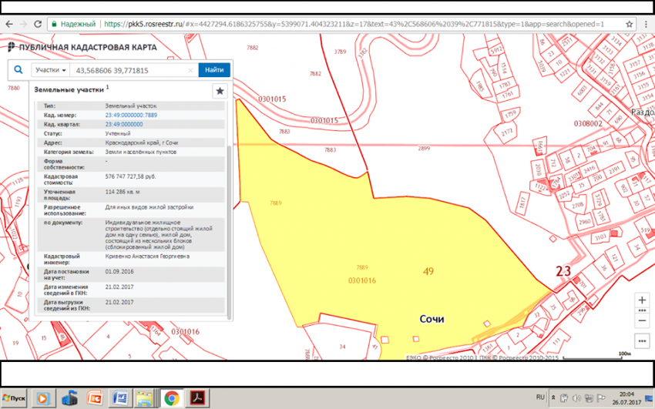Click the cadastral value 576 747 727,58 руб.
655x409 pixels.
click(130, 176)
